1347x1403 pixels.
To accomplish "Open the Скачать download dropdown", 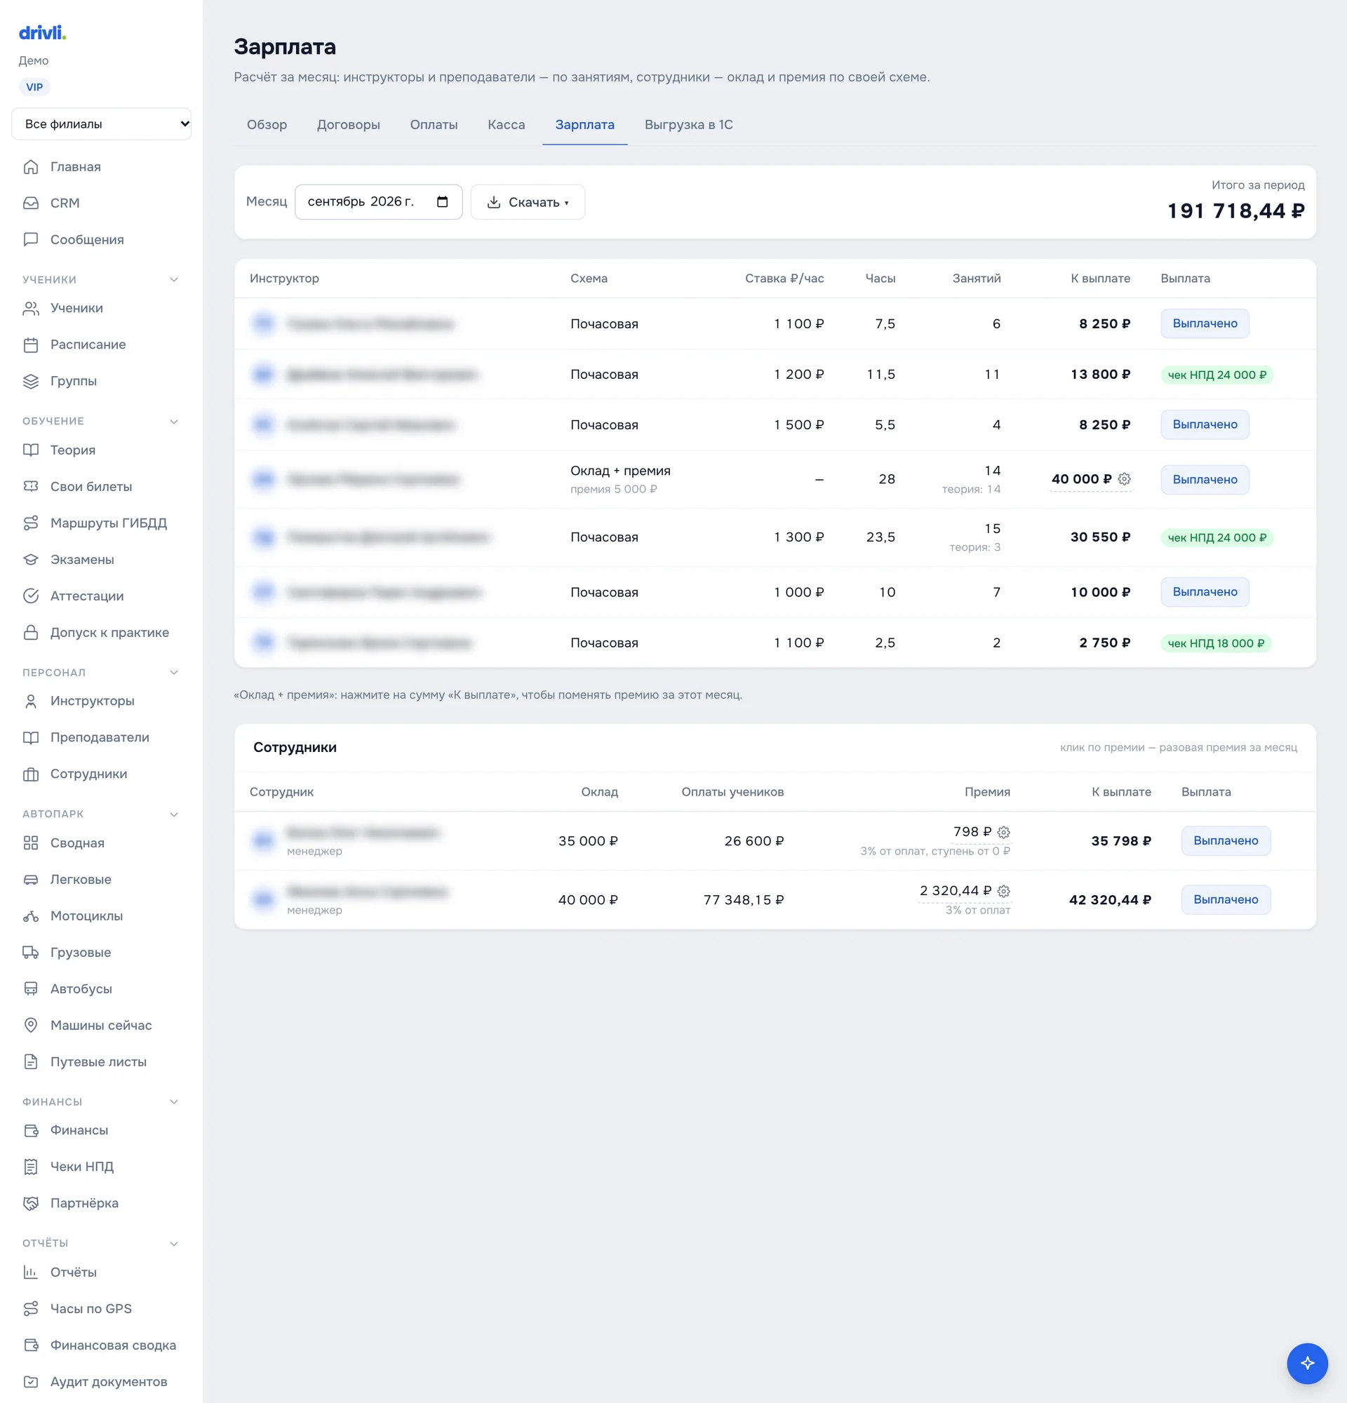I will (528, 202).
